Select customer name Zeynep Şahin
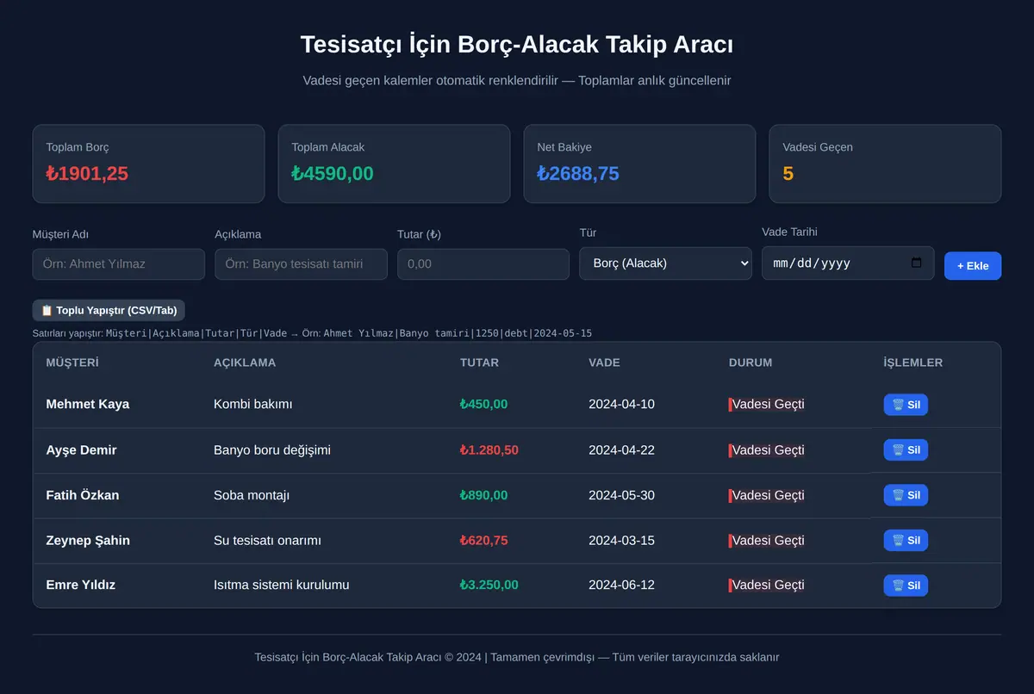Screen dimensions: 1034x694 click(x=88, y=541)
